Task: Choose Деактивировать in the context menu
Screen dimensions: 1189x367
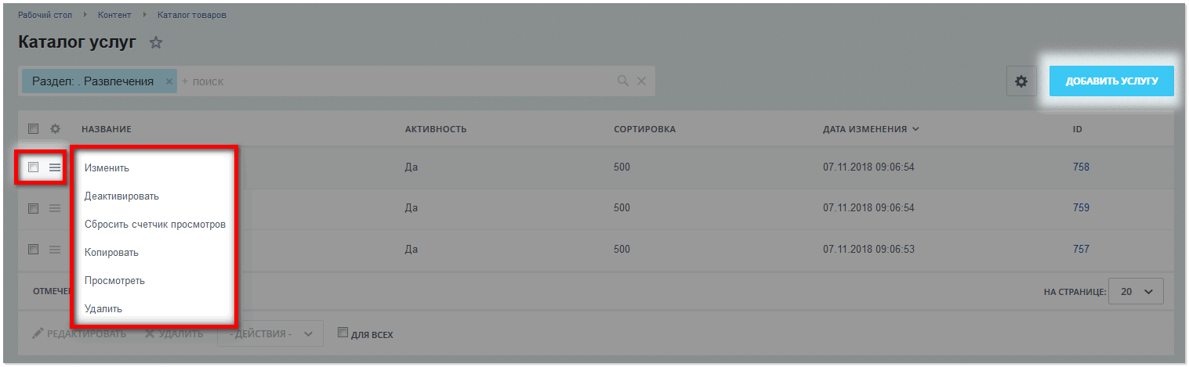Action: point(121,196)
